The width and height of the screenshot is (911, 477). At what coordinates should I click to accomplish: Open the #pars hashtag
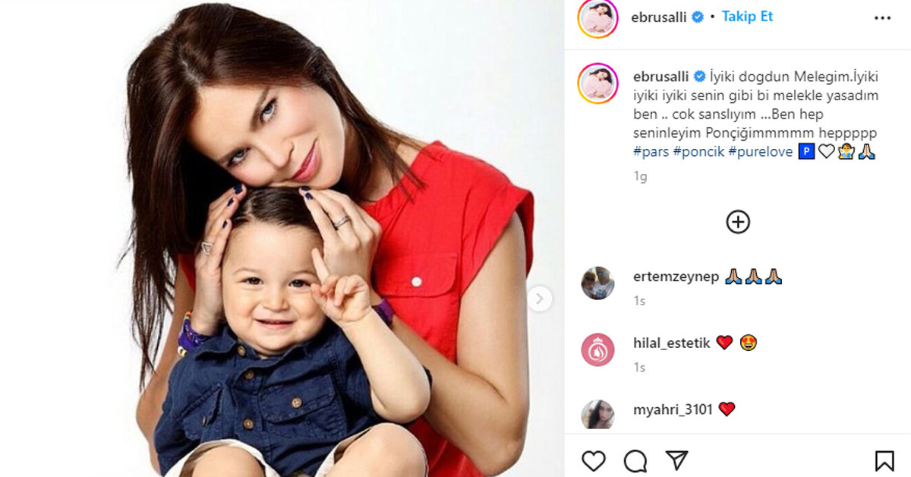(651, 151)
